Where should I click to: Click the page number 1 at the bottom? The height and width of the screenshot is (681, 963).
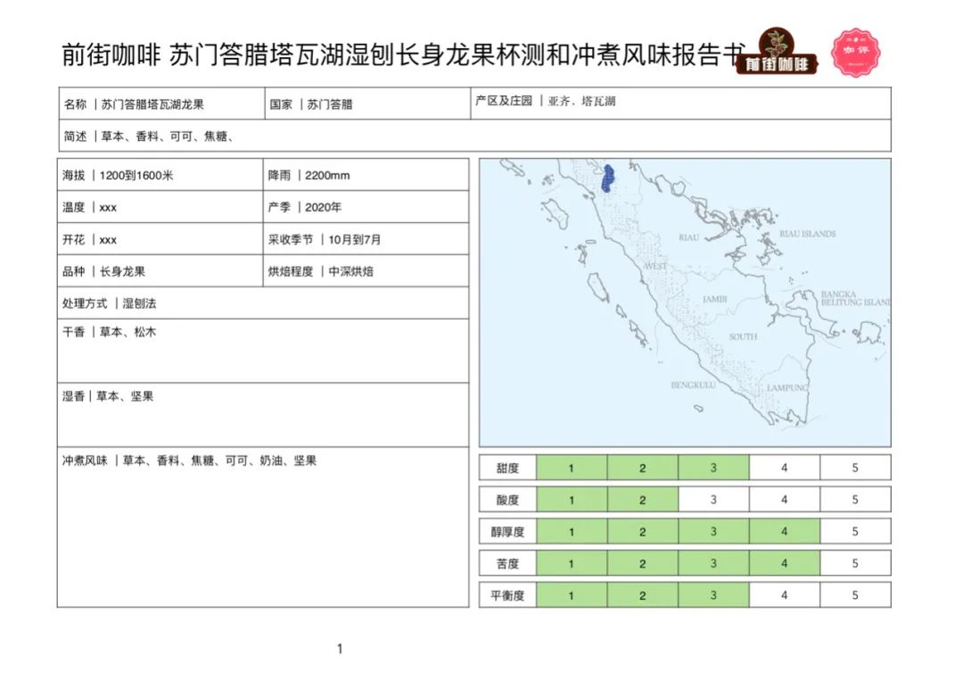(340, 649)
